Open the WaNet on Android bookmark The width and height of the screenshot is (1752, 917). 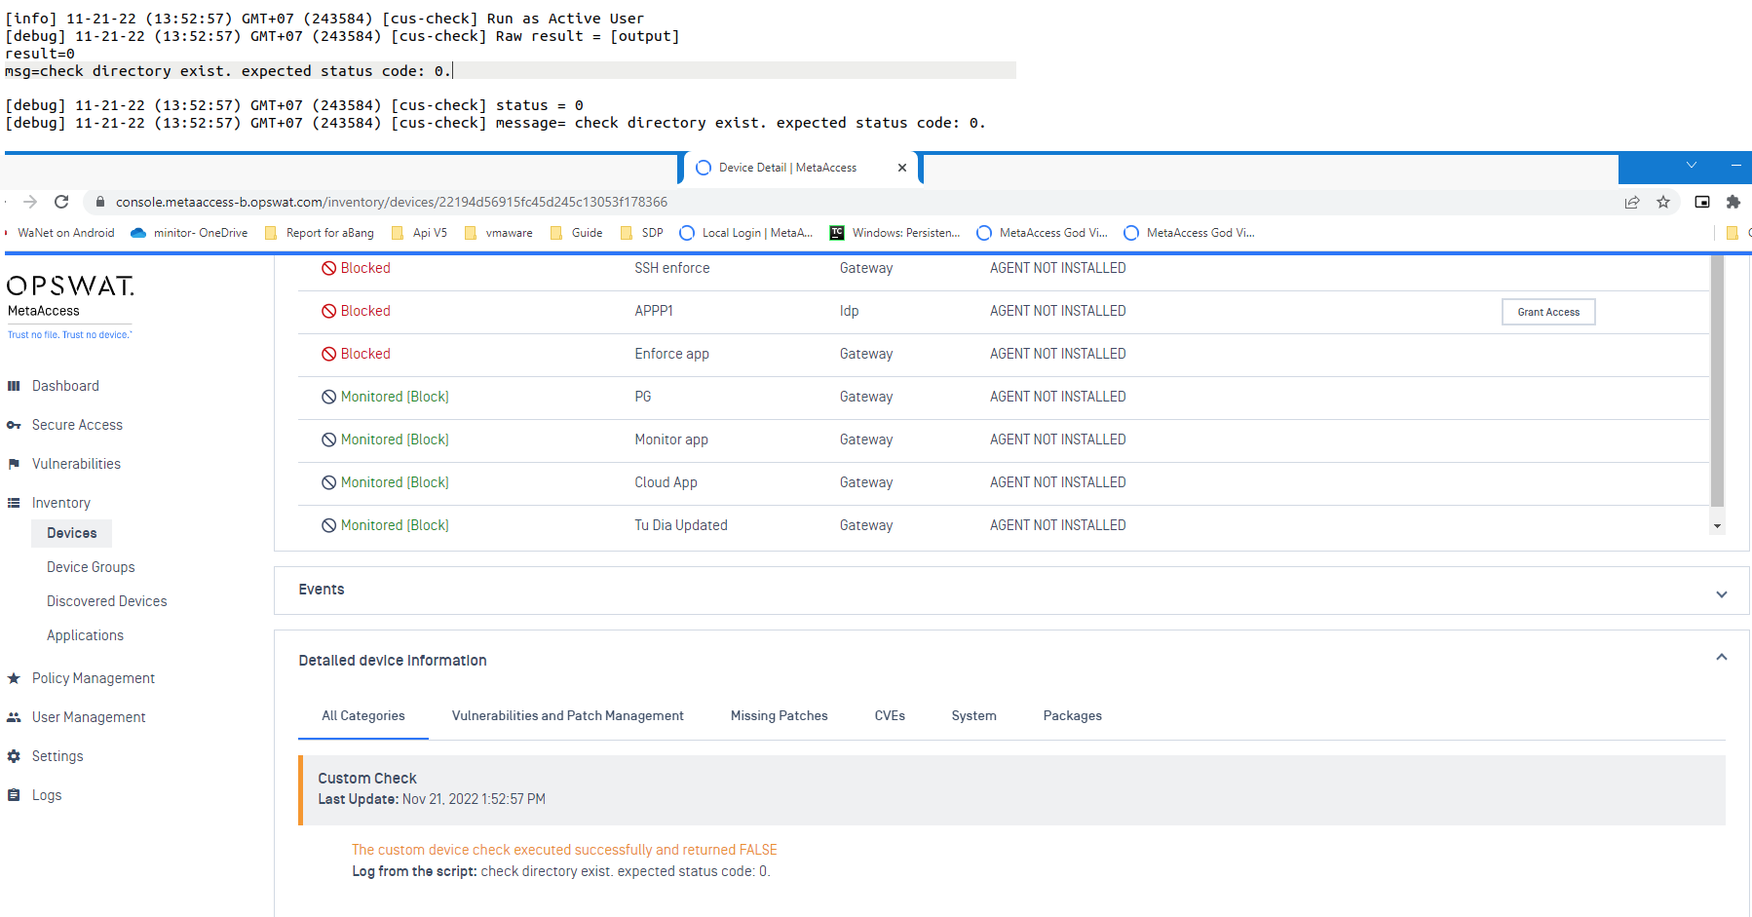[65, 233]
